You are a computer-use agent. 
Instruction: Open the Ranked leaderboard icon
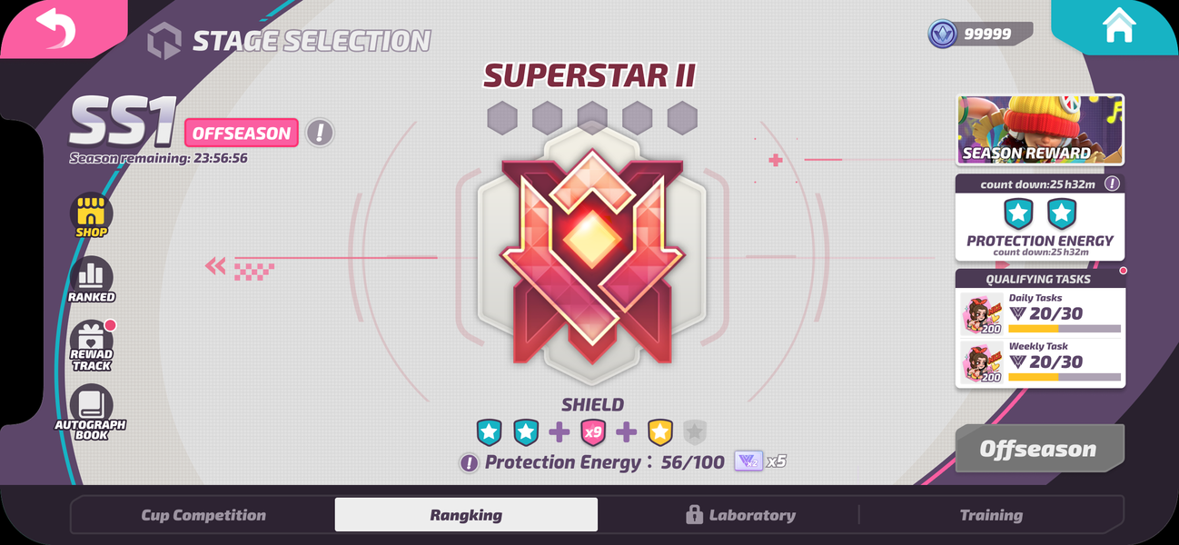(92, 279)
